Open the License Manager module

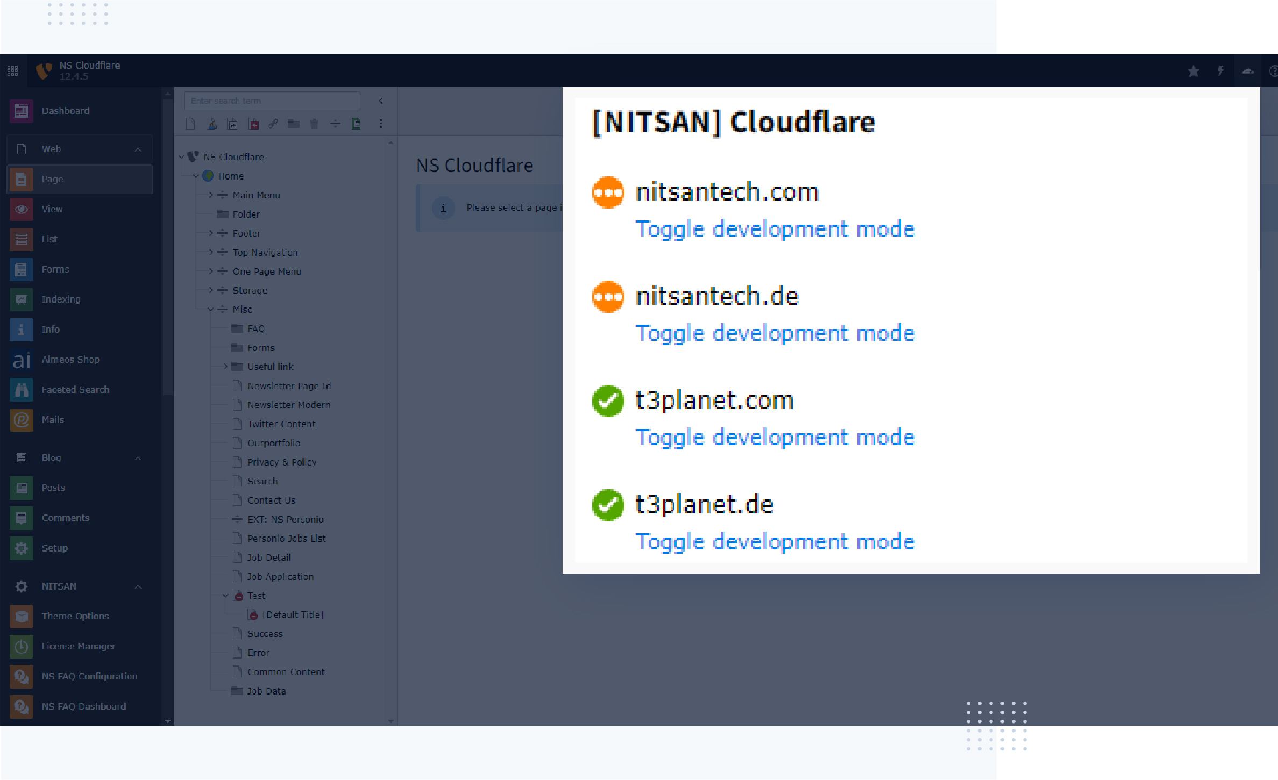[x=78, y=646]
